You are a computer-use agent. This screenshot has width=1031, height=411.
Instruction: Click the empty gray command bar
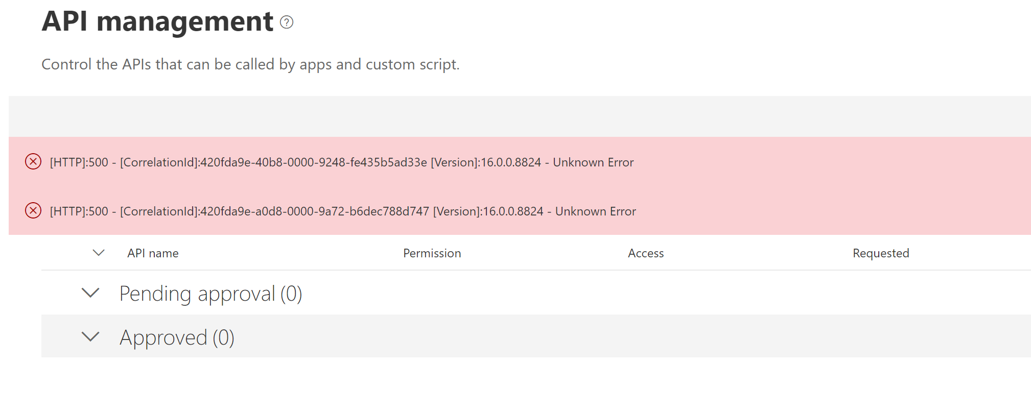pos(520,116)
